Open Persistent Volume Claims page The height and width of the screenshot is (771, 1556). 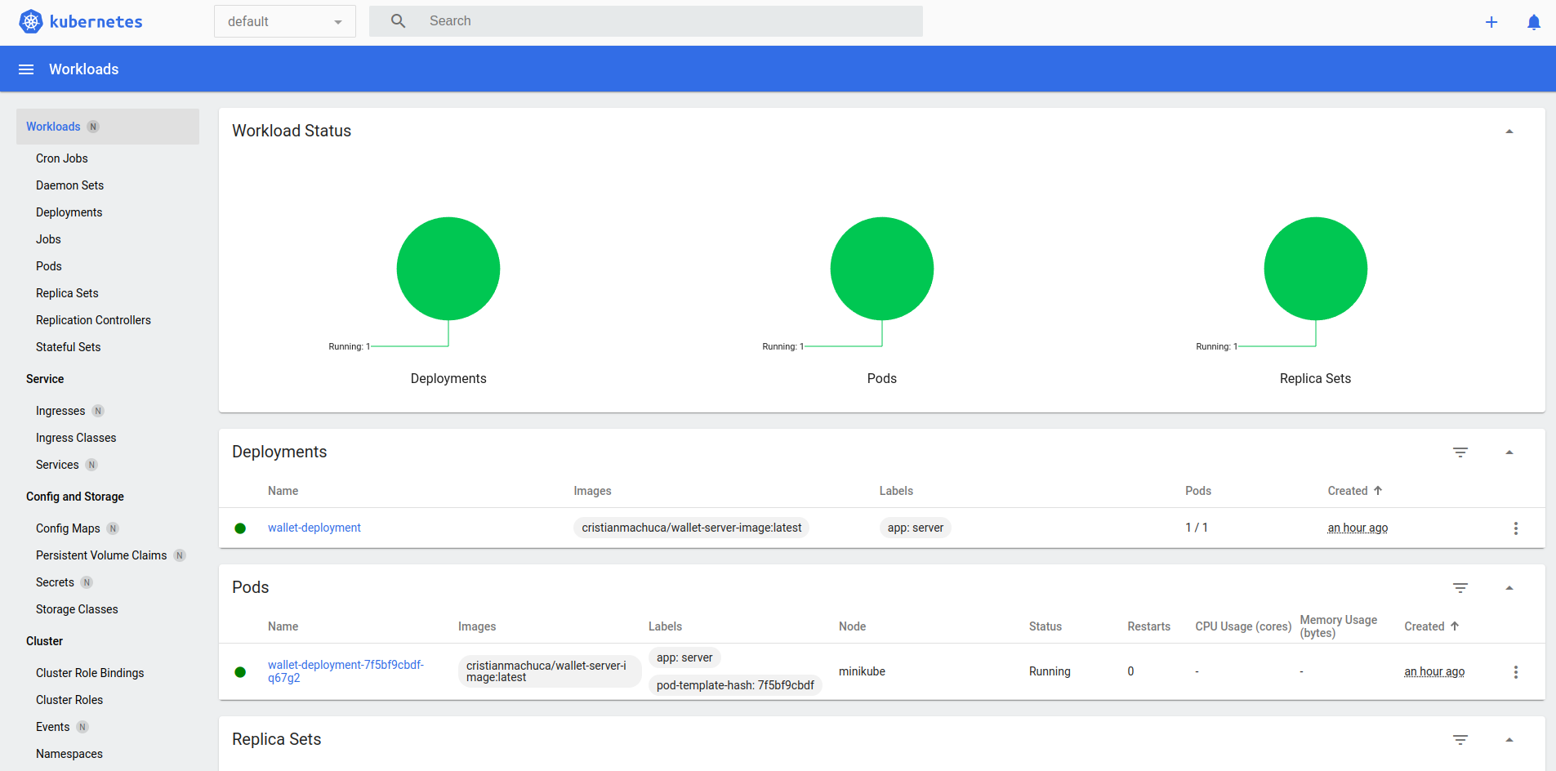click(x=101, y=555)
